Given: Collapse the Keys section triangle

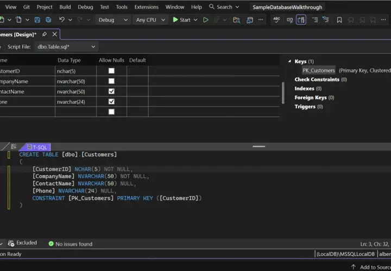Looking at the screenshot, I should click(x=289, y=61).
